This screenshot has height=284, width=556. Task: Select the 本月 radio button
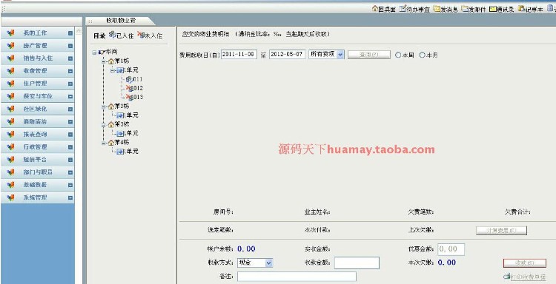(x=422, y=55)
